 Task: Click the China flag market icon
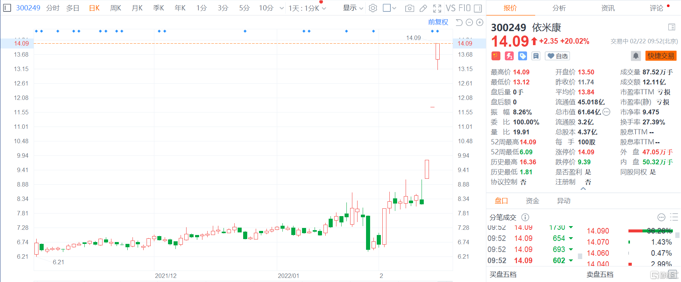[x=496, y=56]
